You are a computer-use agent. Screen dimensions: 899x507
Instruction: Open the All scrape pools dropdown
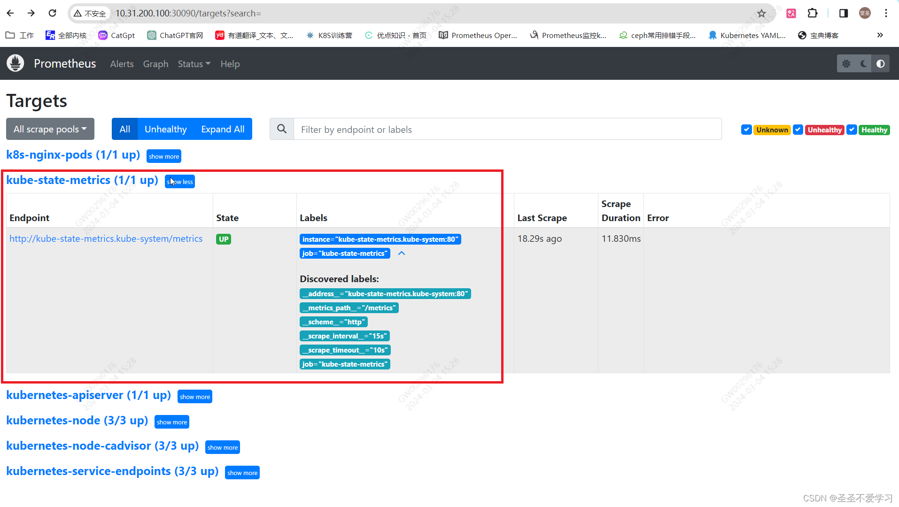(x=50, y=129)
